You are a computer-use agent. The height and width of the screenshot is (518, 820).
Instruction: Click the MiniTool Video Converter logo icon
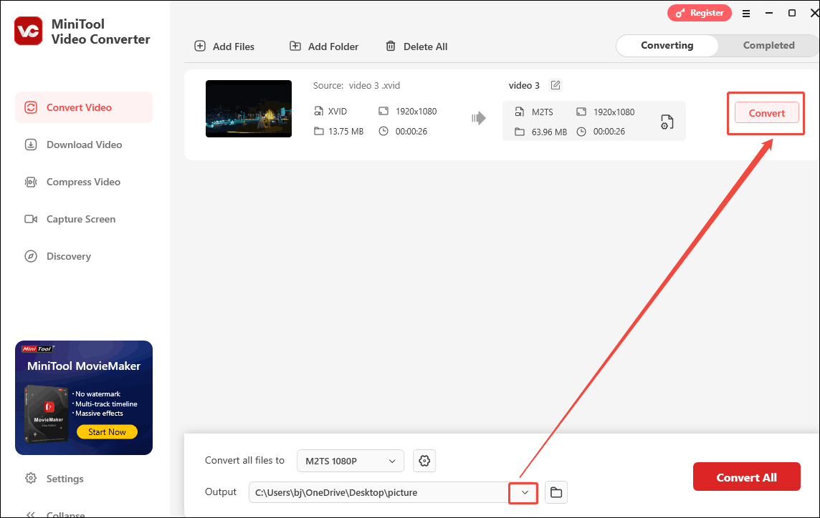[28, 31]
